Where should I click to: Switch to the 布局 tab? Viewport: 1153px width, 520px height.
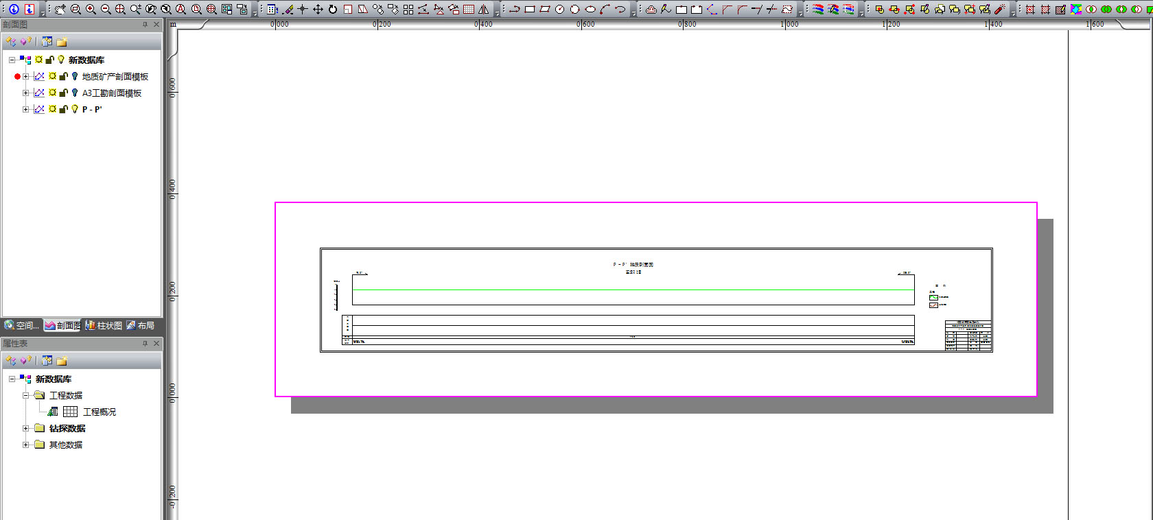pyautogui.click(x=141, y=325)
